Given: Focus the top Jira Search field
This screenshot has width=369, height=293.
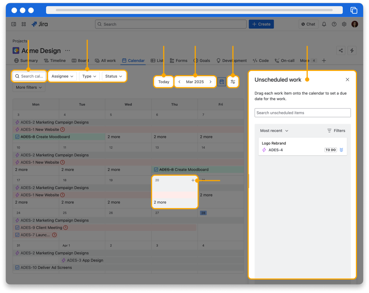Looking at the screenshot, I should coord(171,24).
